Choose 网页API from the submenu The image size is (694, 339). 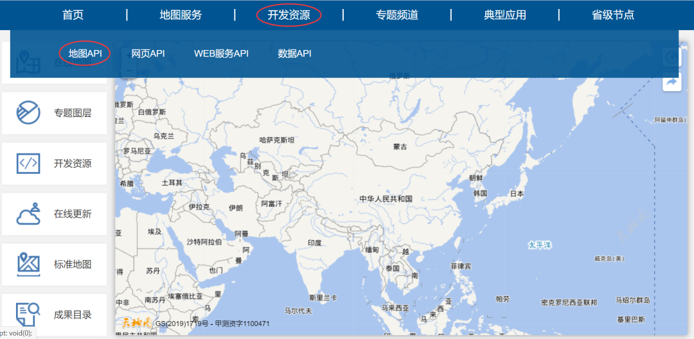point(148,53)
